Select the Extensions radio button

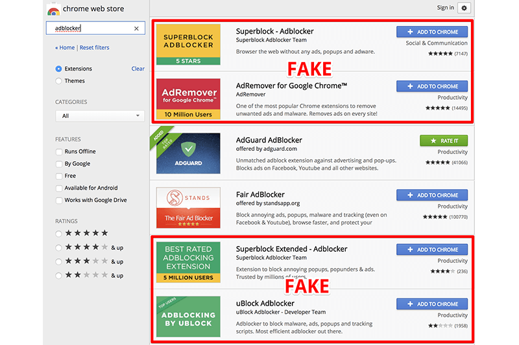58,69
